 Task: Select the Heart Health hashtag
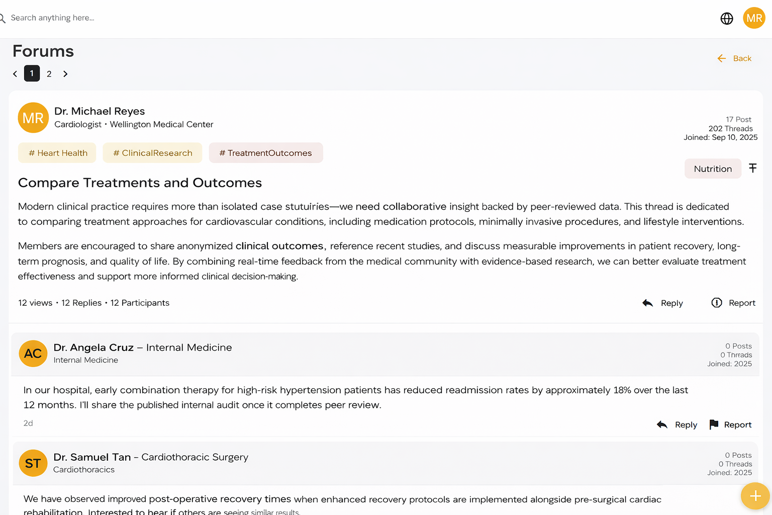(58, 153)
